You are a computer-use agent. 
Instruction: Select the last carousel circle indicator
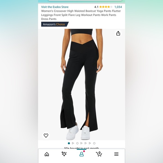point(94,143)
